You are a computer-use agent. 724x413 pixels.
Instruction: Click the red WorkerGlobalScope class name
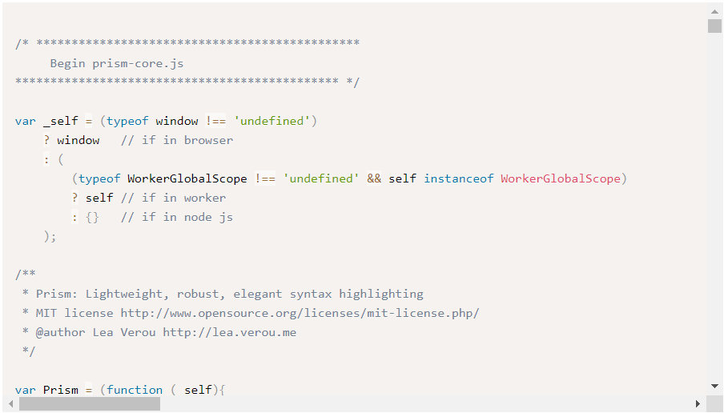(x=561, y=178)
